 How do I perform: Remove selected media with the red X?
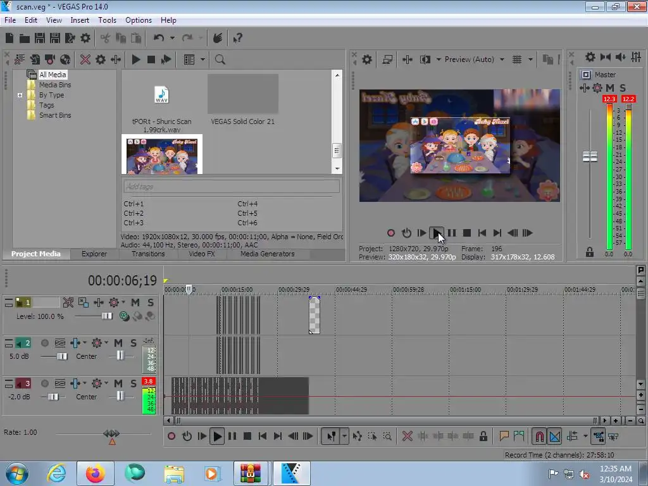85,59
